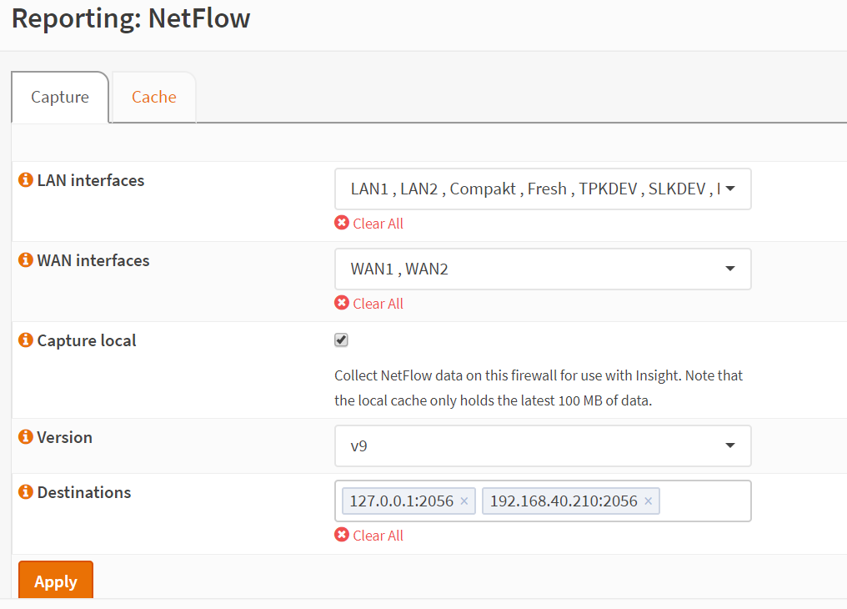Click the info icon beside WAN interfaces
The image size is (847, 609).
click(x=24, y=259)
